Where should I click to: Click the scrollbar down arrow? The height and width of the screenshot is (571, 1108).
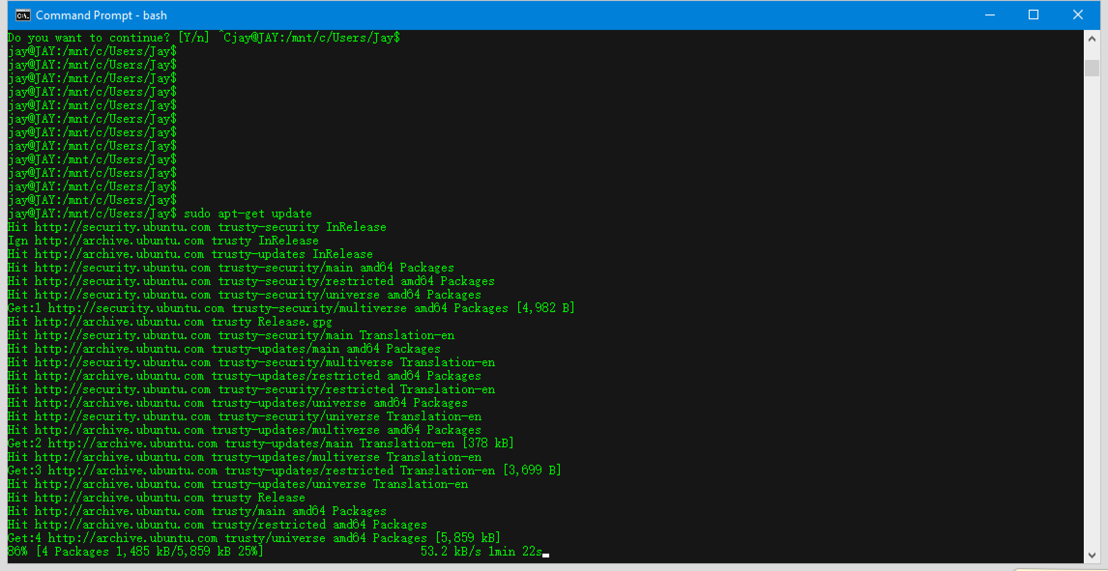1092,556
